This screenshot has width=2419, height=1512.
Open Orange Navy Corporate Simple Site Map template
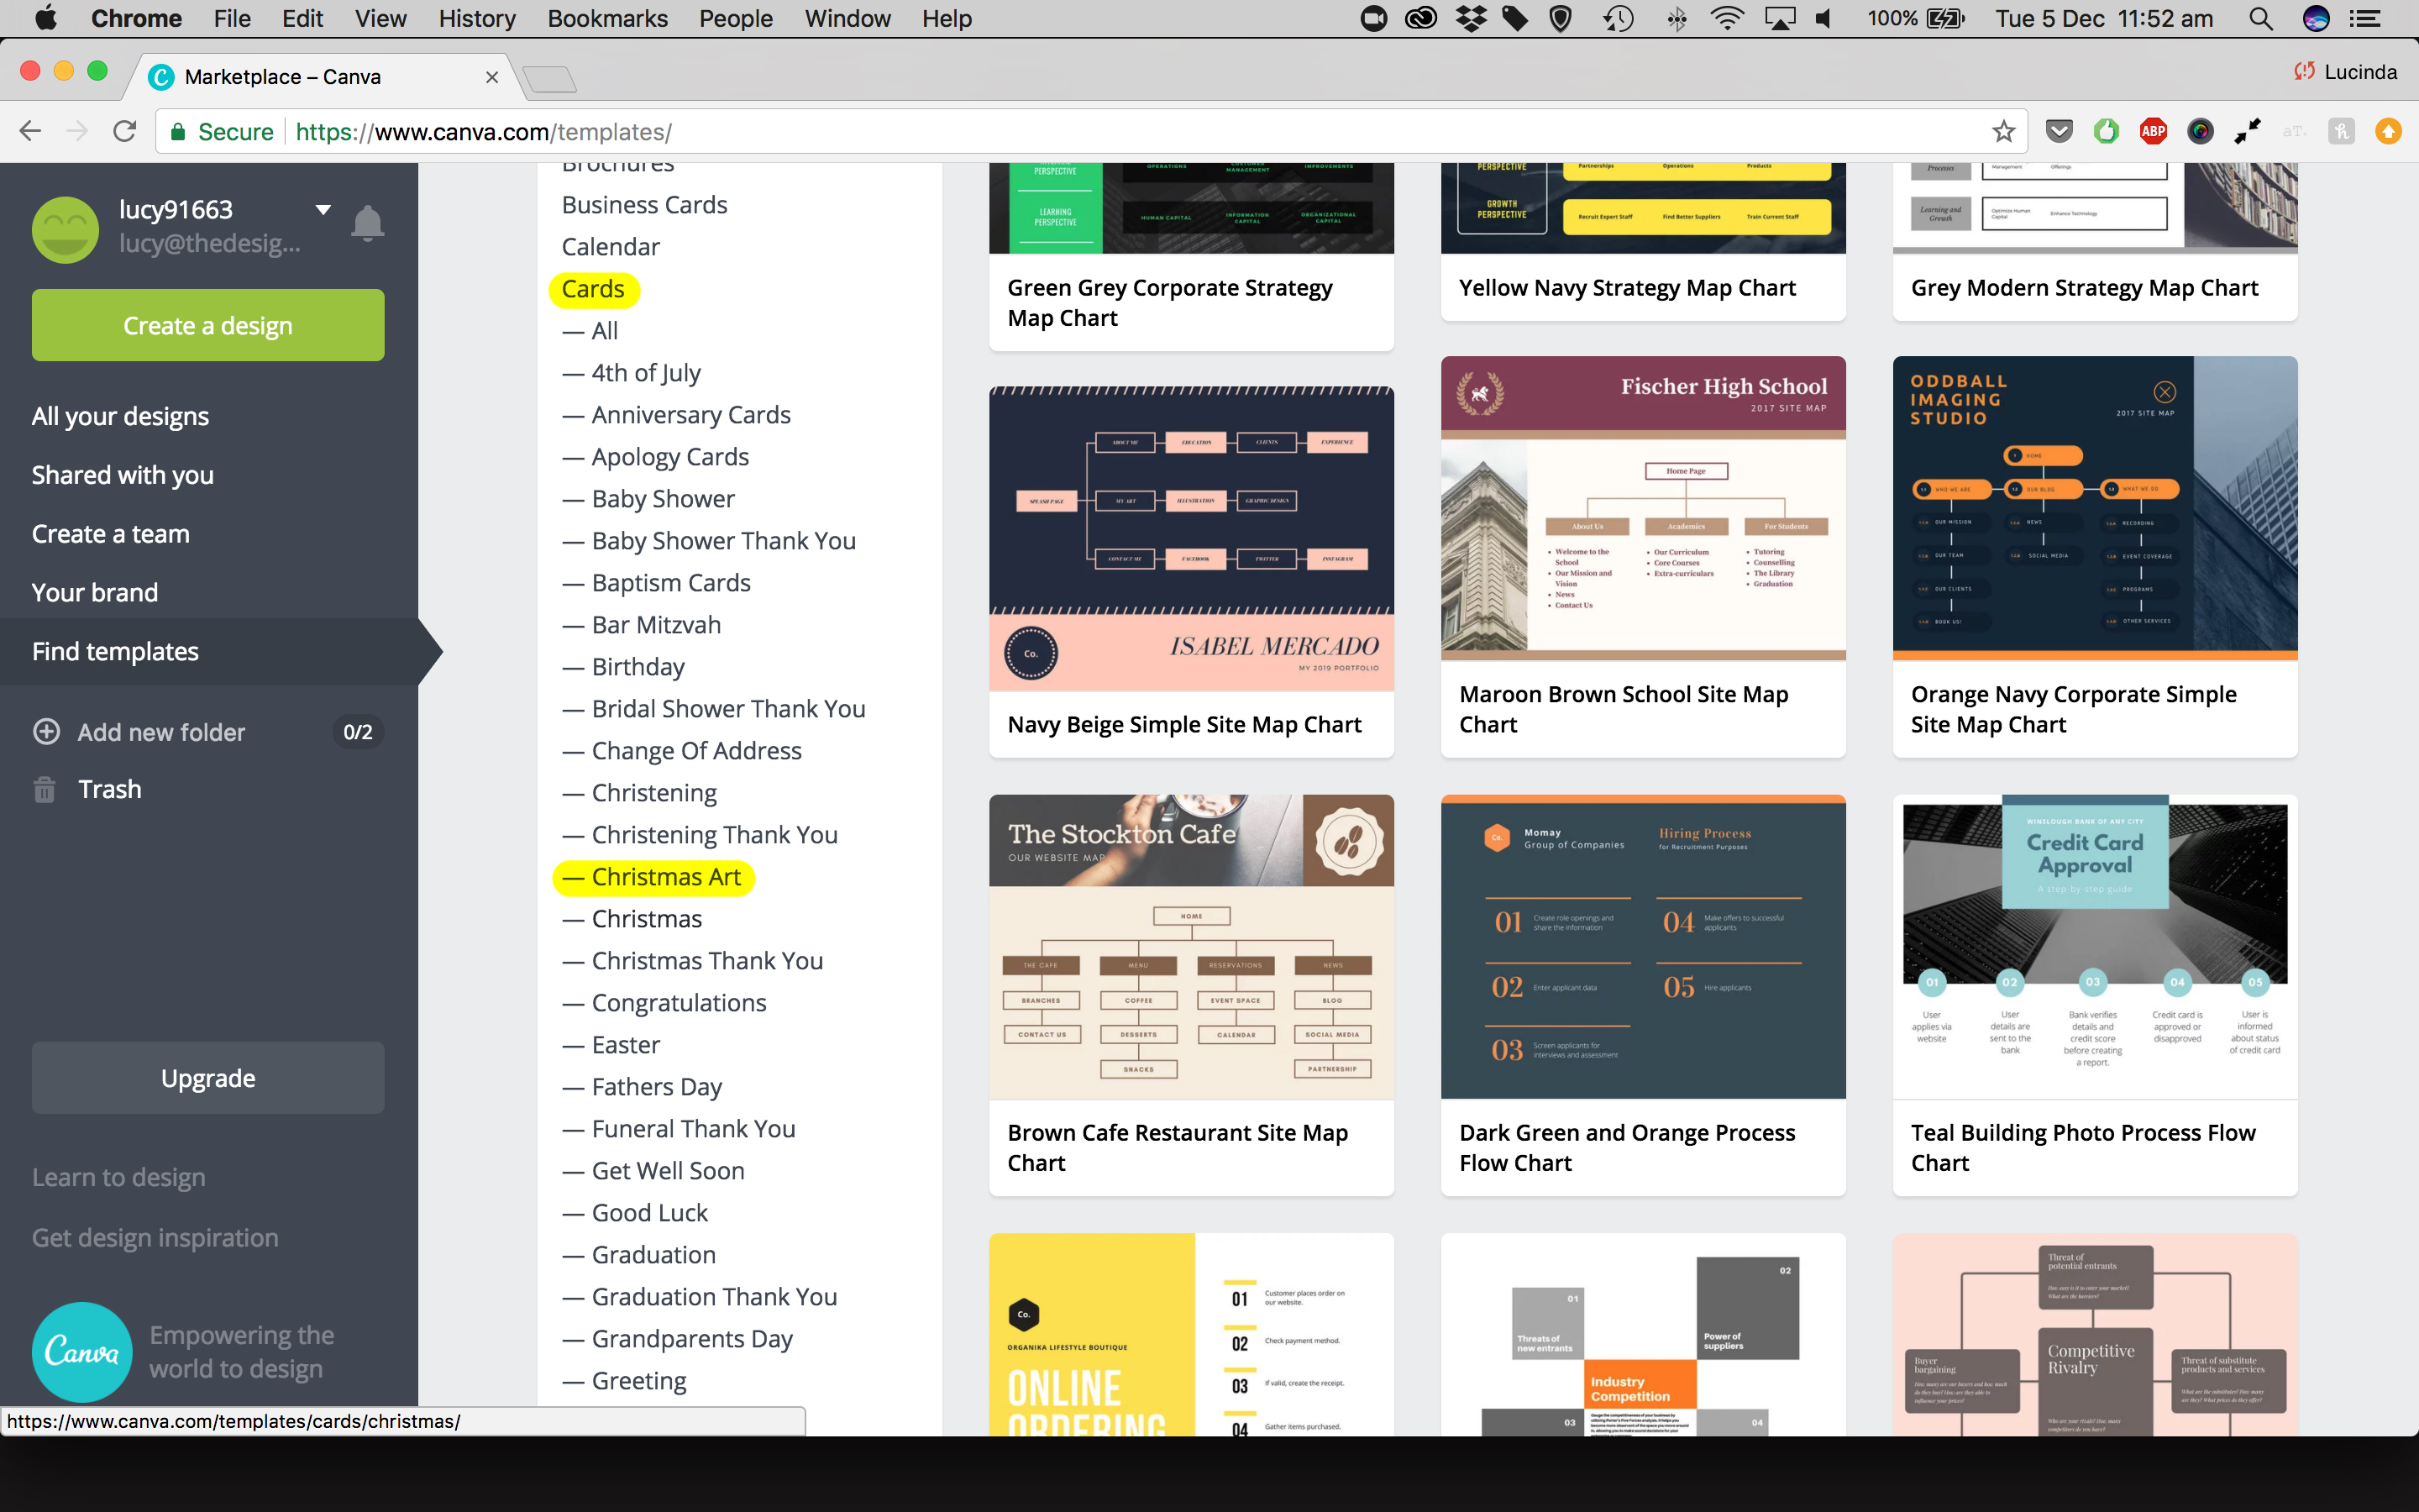pos(2095,557)
